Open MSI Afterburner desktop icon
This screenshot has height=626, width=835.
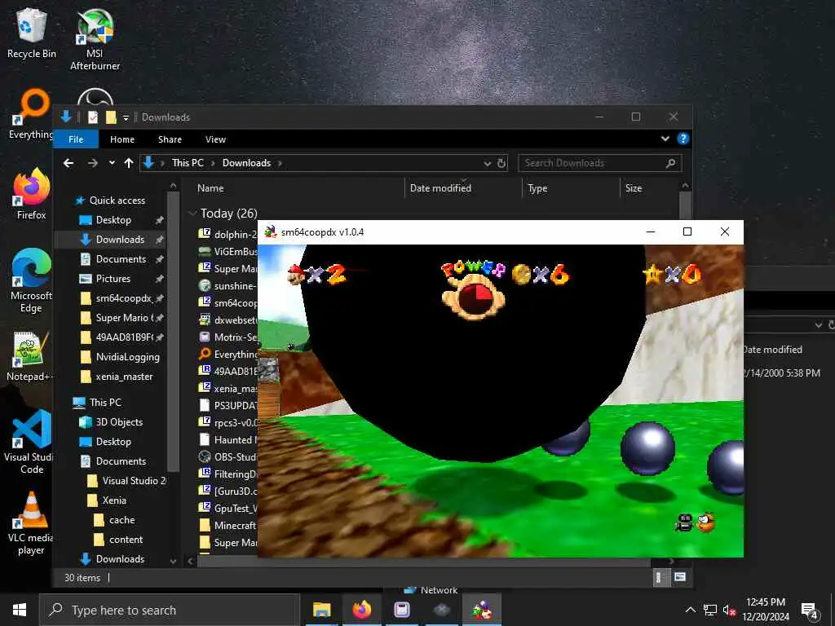95,40
